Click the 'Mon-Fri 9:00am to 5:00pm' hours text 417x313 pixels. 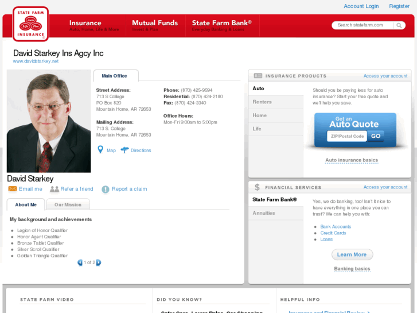190,122
